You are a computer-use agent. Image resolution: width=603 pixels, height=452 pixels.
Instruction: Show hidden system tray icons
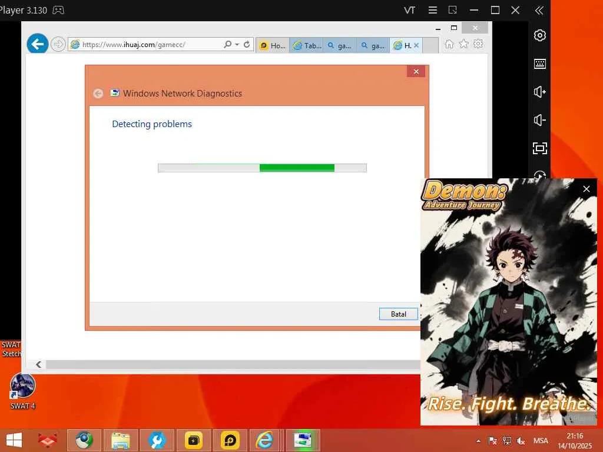478,441
